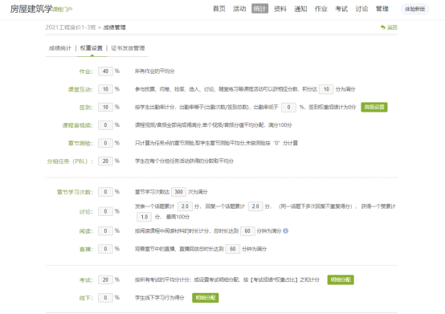Click the 发表一个话题 points field
This screenshot has height=314, width=445.
pos(185,206)
